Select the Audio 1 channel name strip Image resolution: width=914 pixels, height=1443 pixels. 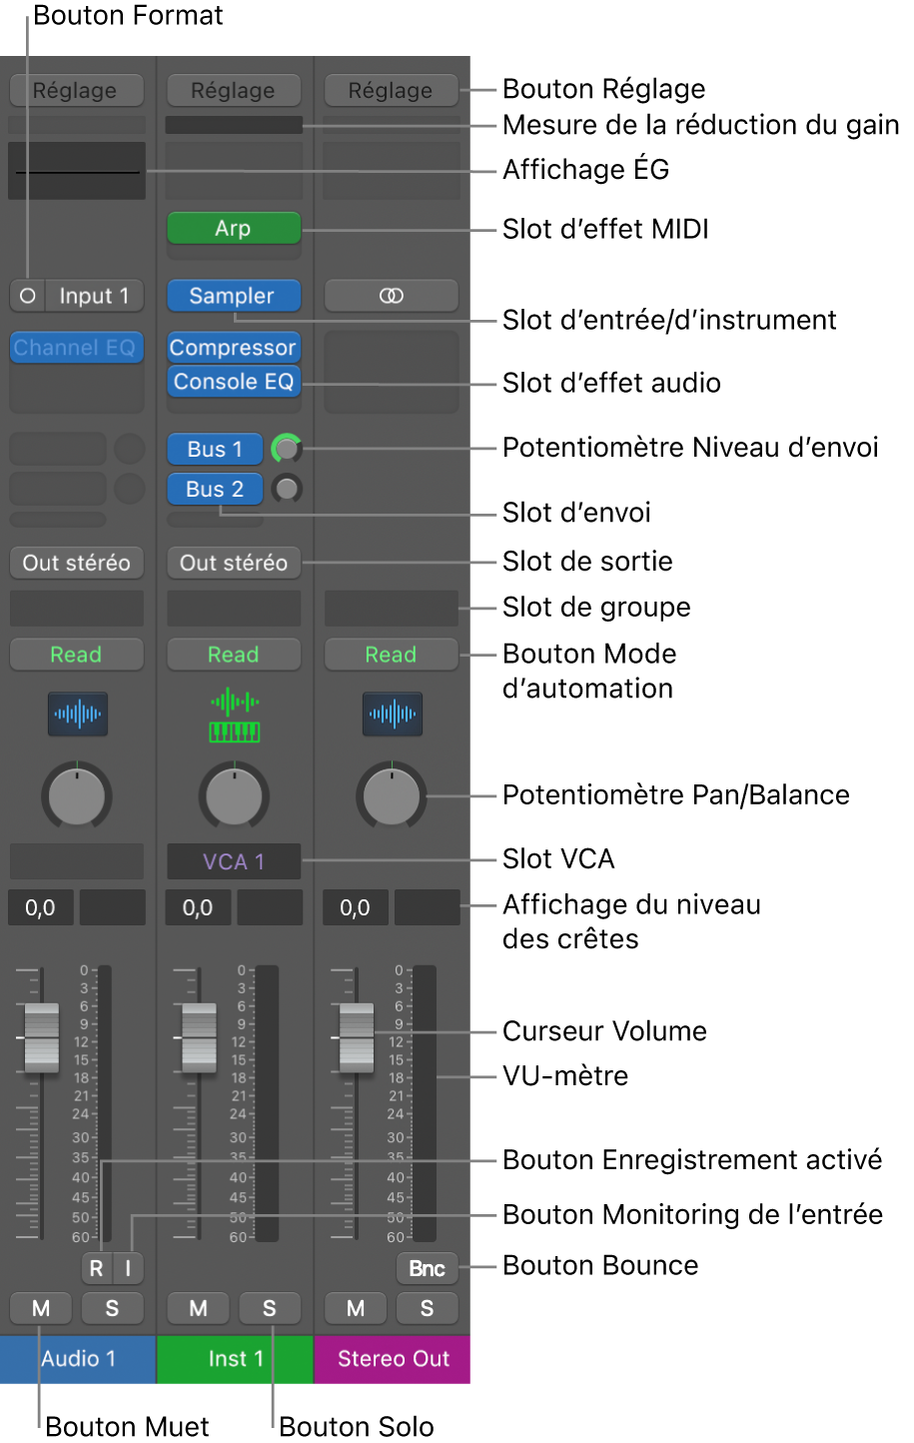tap(76, 1359)
